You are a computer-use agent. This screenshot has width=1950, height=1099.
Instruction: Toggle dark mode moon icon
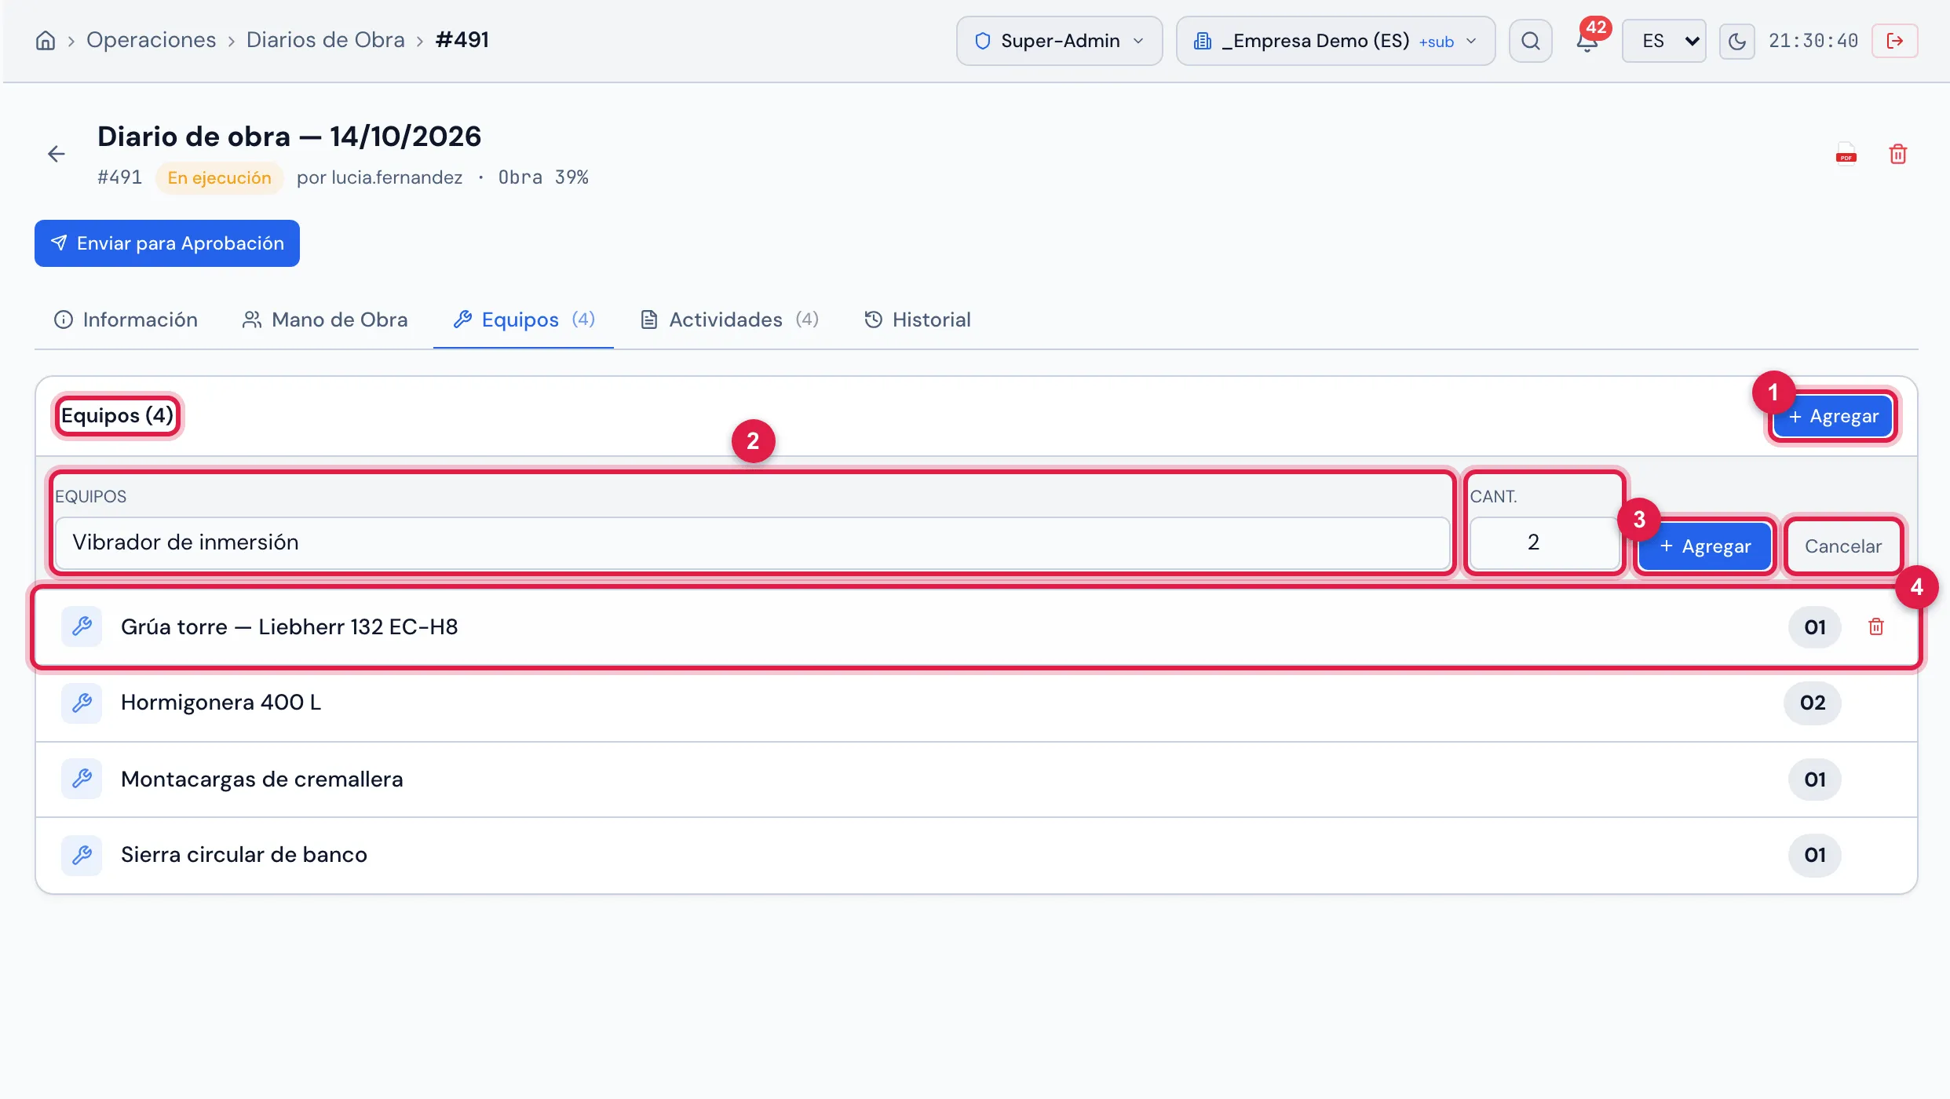click(1737, 41)
